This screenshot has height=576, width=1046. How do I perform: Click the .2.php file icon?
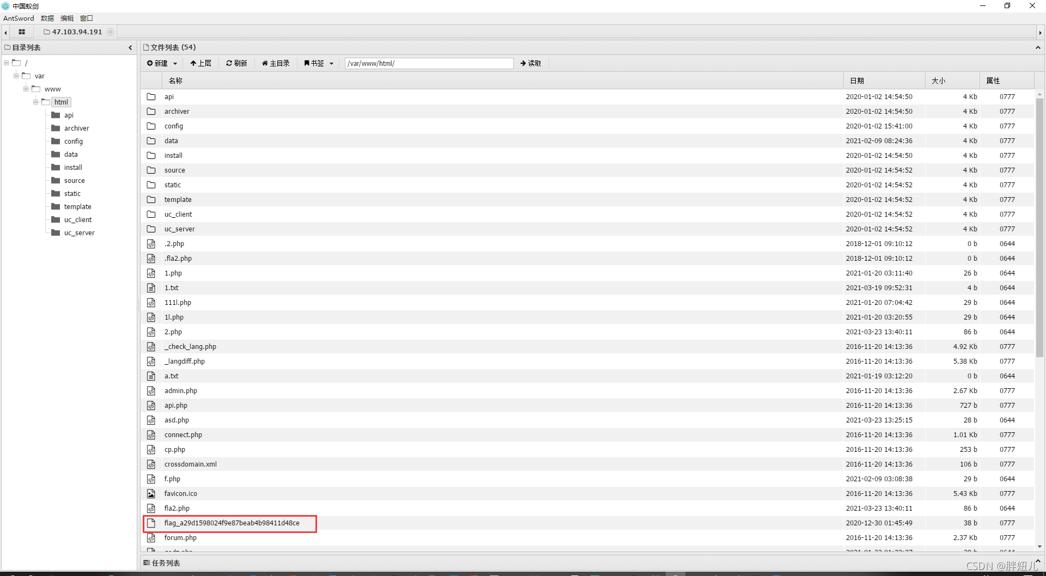pos(151,243)
